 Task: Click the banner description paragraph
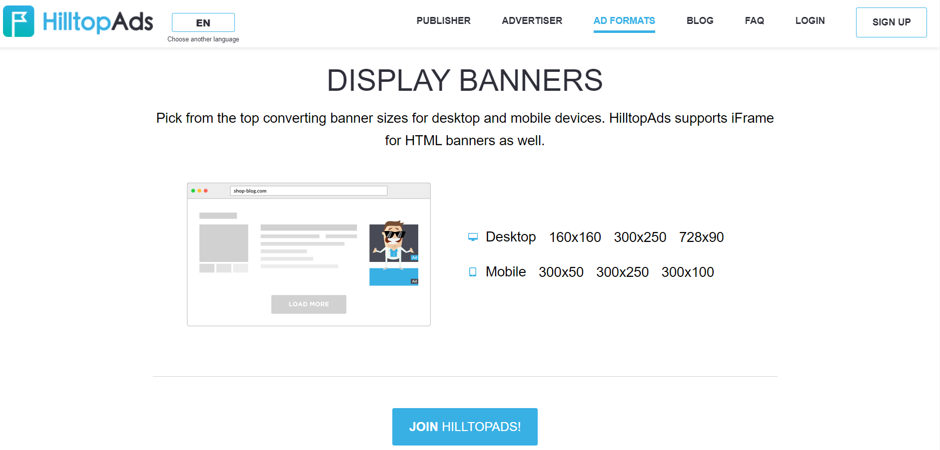pos(465,129)
